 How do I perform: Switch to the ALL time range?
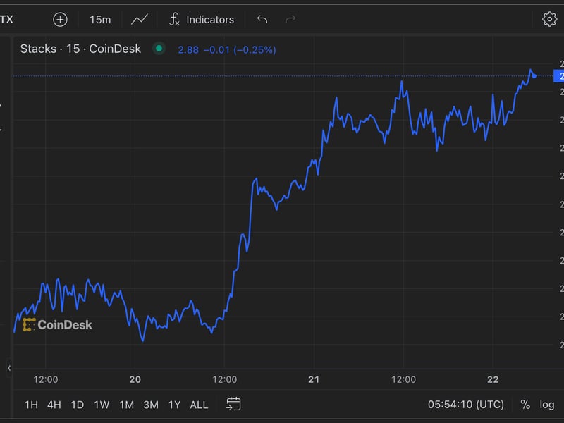click(200, 405)
